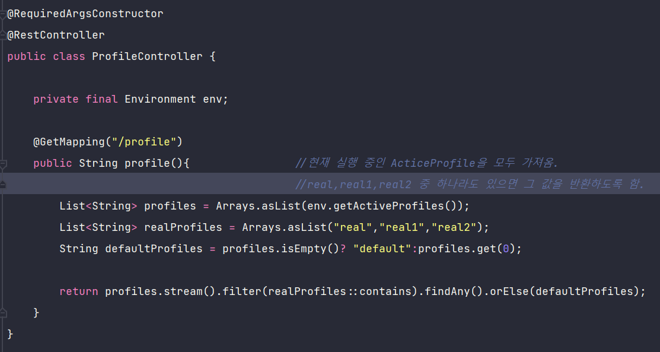Collapse fold marker beside @RequiredArgsConstructor
This screenshot has height=352, width=660.
click(x=2, y=14)
